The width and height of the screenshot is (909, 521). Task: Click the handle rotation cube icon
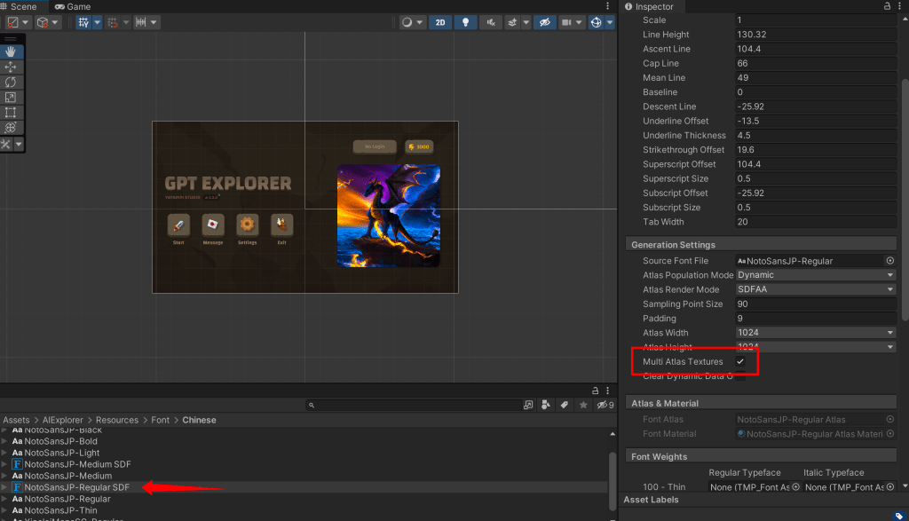pos(43,22)
